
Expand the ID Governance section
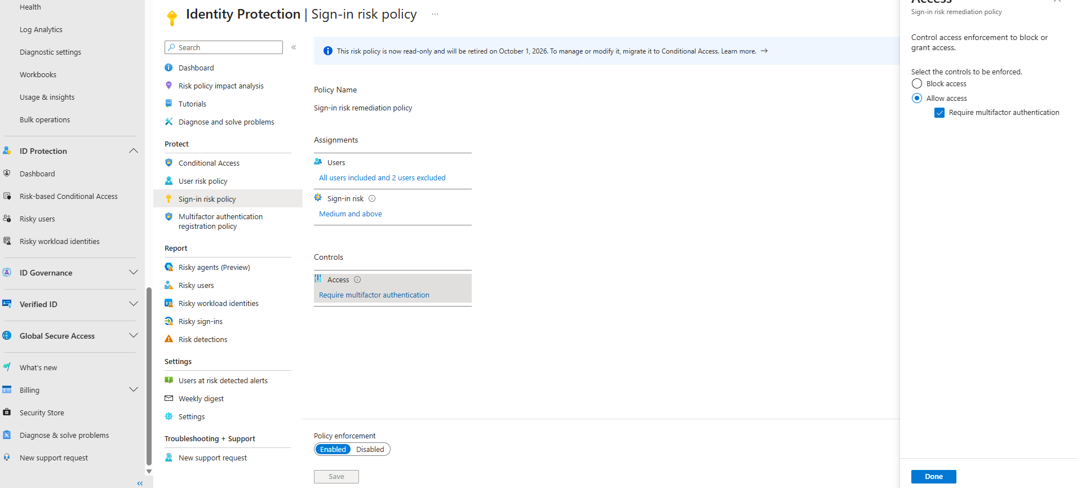(x=134, y=273)
